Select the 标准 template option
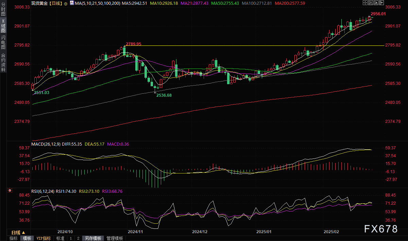 pyautogui.click(x=60, y=238)
